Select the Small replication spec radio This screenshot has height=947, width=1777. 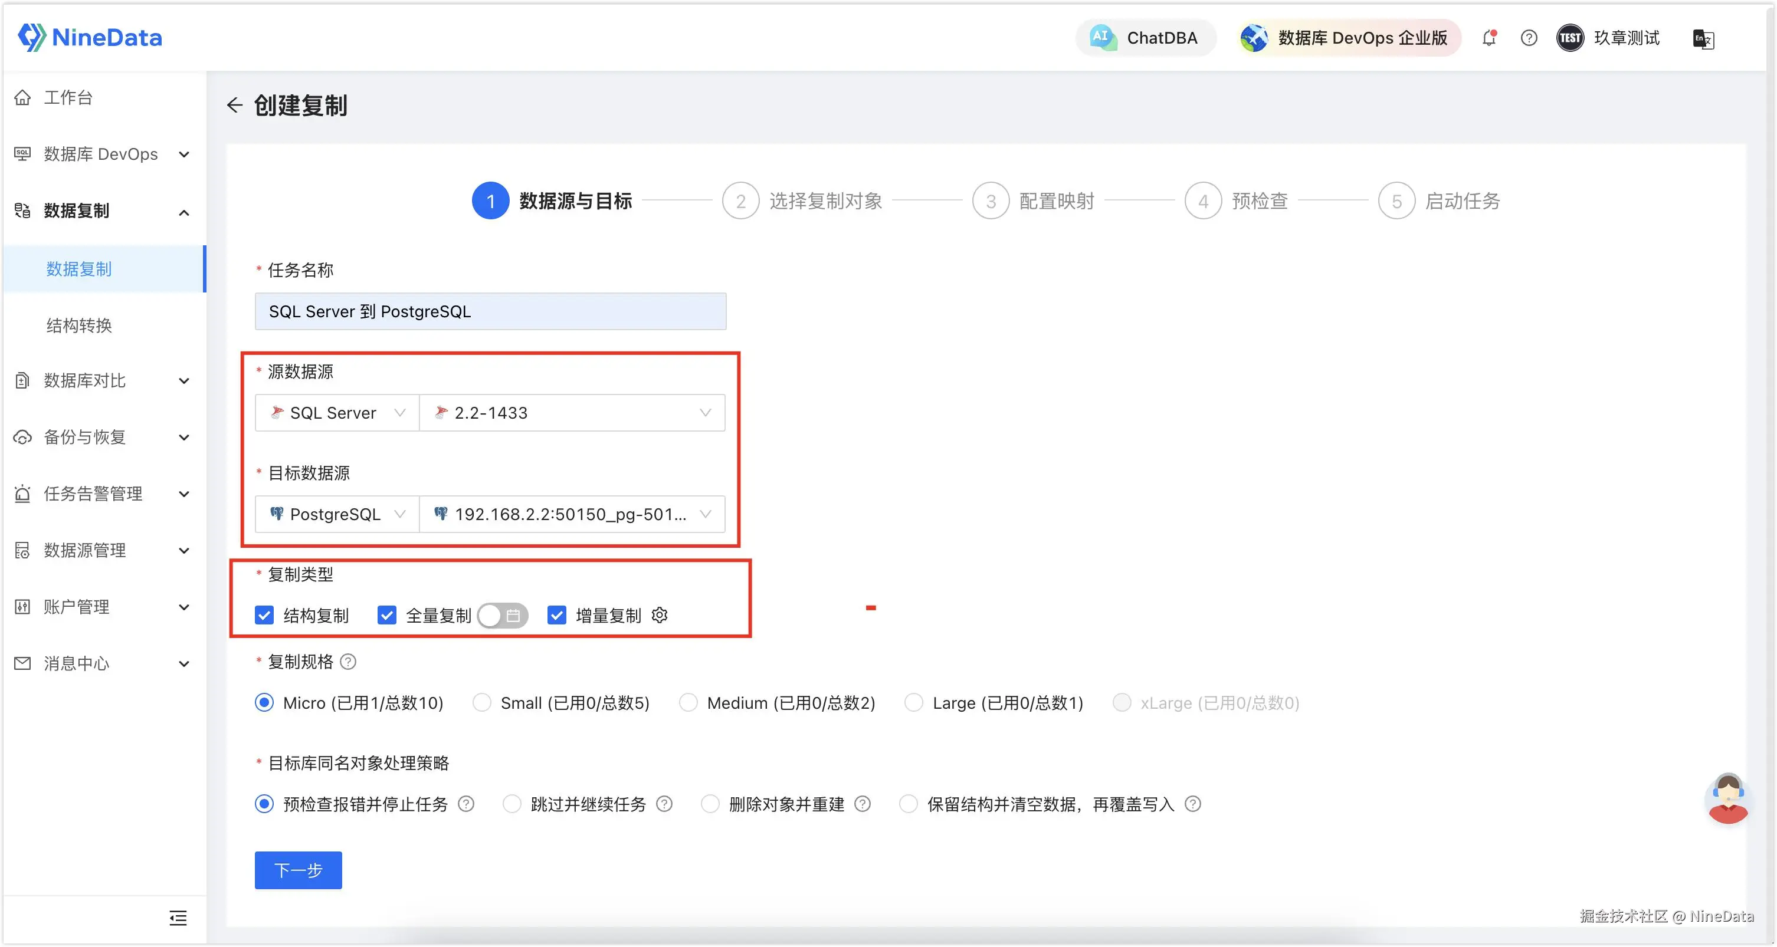[x=481, y=702]
